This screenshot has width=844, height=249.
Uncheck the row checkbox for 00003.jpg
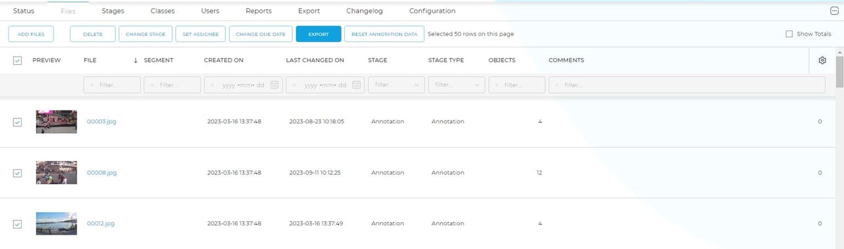tap(17, 122)
